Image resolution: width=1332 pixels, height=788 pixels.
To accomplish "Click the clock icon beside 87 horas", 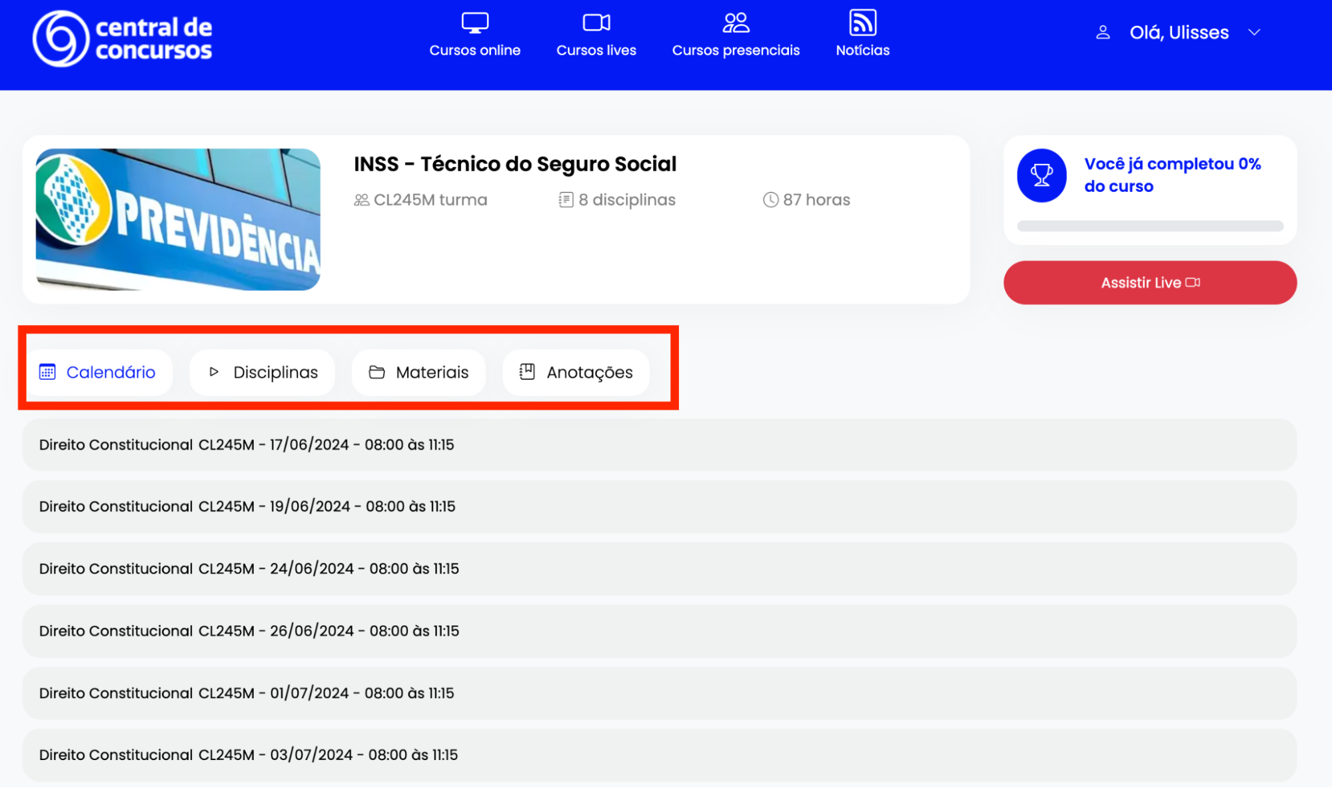I will coord(770,200).
